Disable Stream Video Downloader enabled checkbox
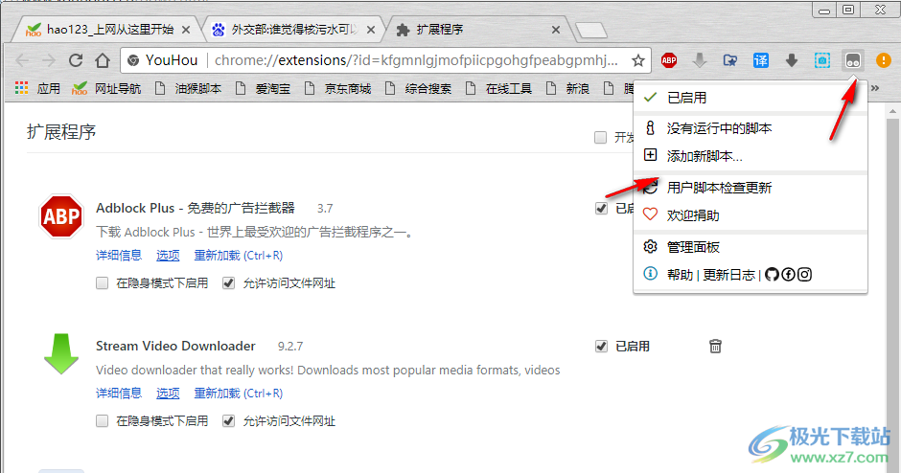The height and width of the screenshot is (473, 901). point(601,346)
